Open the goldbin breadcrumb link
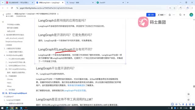 (9, 14)
